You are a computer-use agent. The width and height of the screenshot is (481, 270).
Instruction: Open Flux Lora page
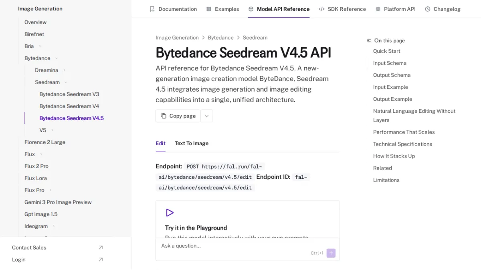(x=35, y=178)
